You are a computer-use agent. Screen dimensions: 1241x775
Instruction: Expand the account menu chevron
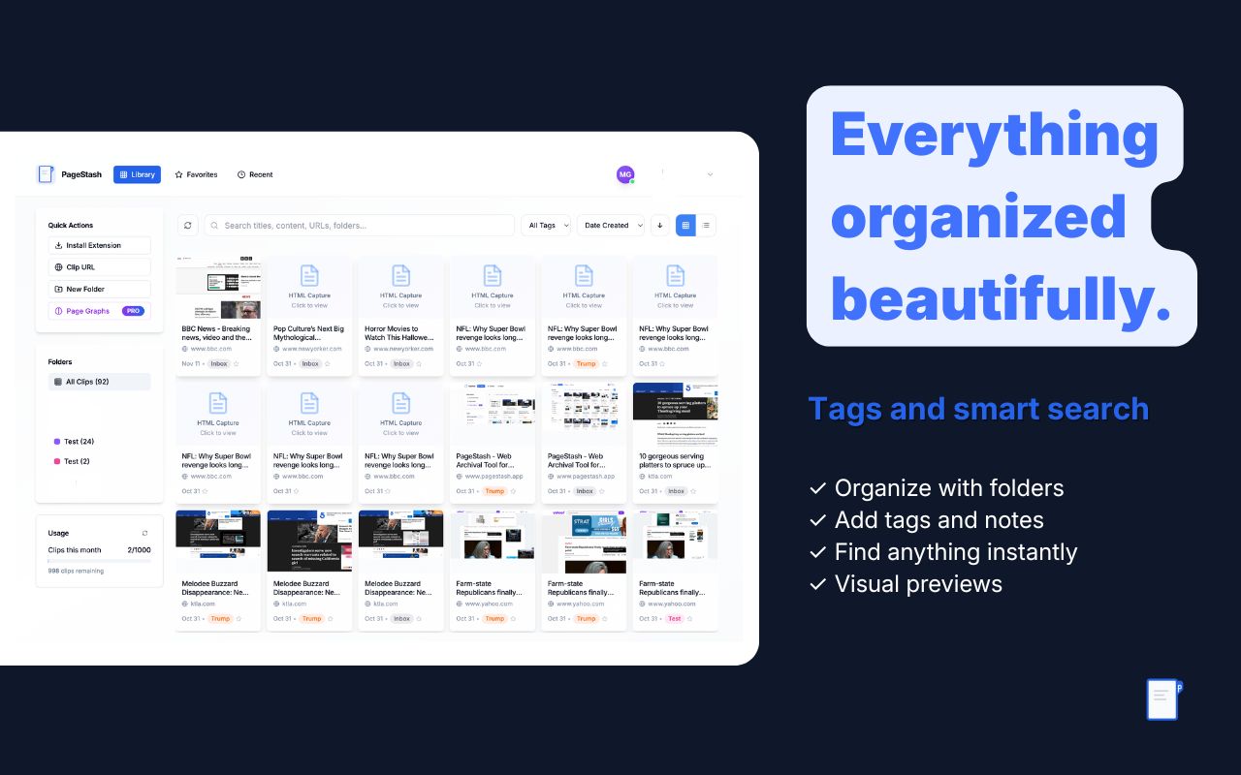tap(710, 174)
